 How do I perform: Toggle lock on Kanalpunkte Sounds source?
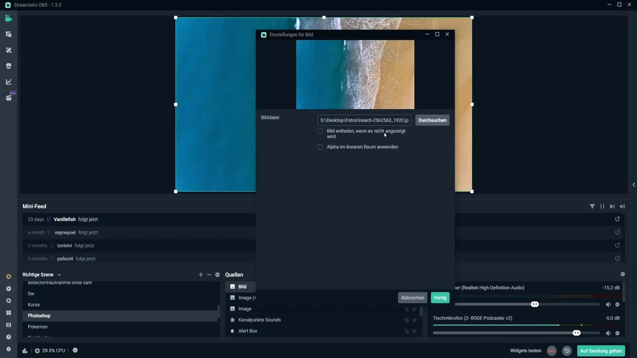click(x=406, y=320)
